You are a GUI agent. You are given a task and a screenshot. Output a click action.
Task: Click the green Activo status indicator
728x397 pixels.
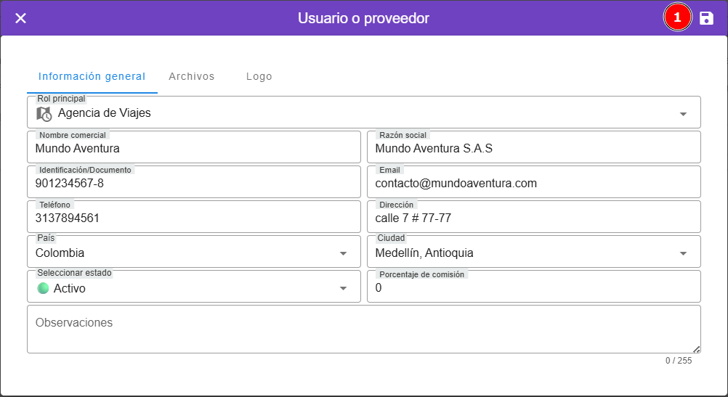coord(43,288)
